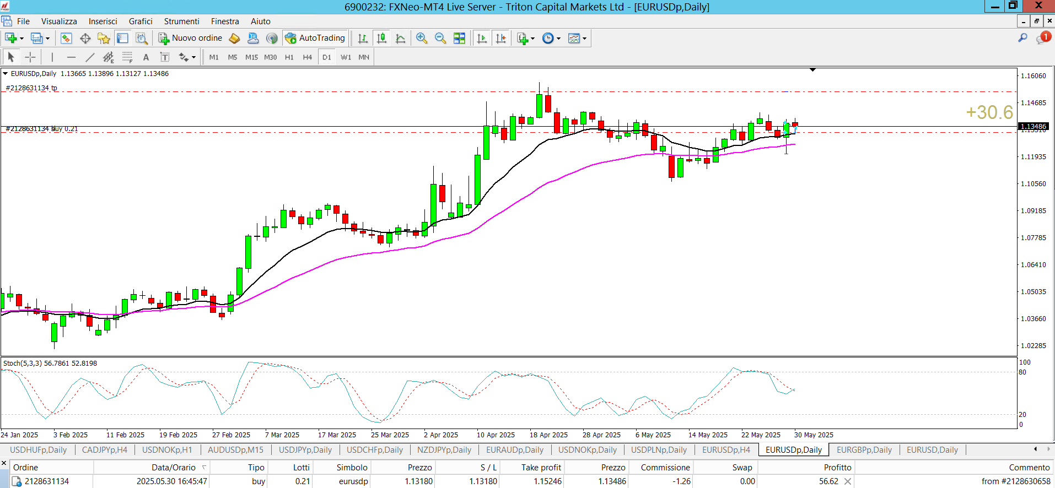Select the equidistant channel tool
The image size is (1055, 488).
[x=109, y=57]
